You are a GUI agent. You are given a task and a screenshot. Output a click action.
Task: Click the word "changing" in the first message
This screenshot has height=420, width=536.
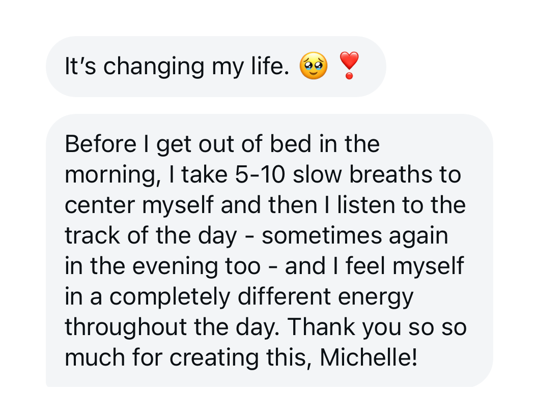[154, 67]
